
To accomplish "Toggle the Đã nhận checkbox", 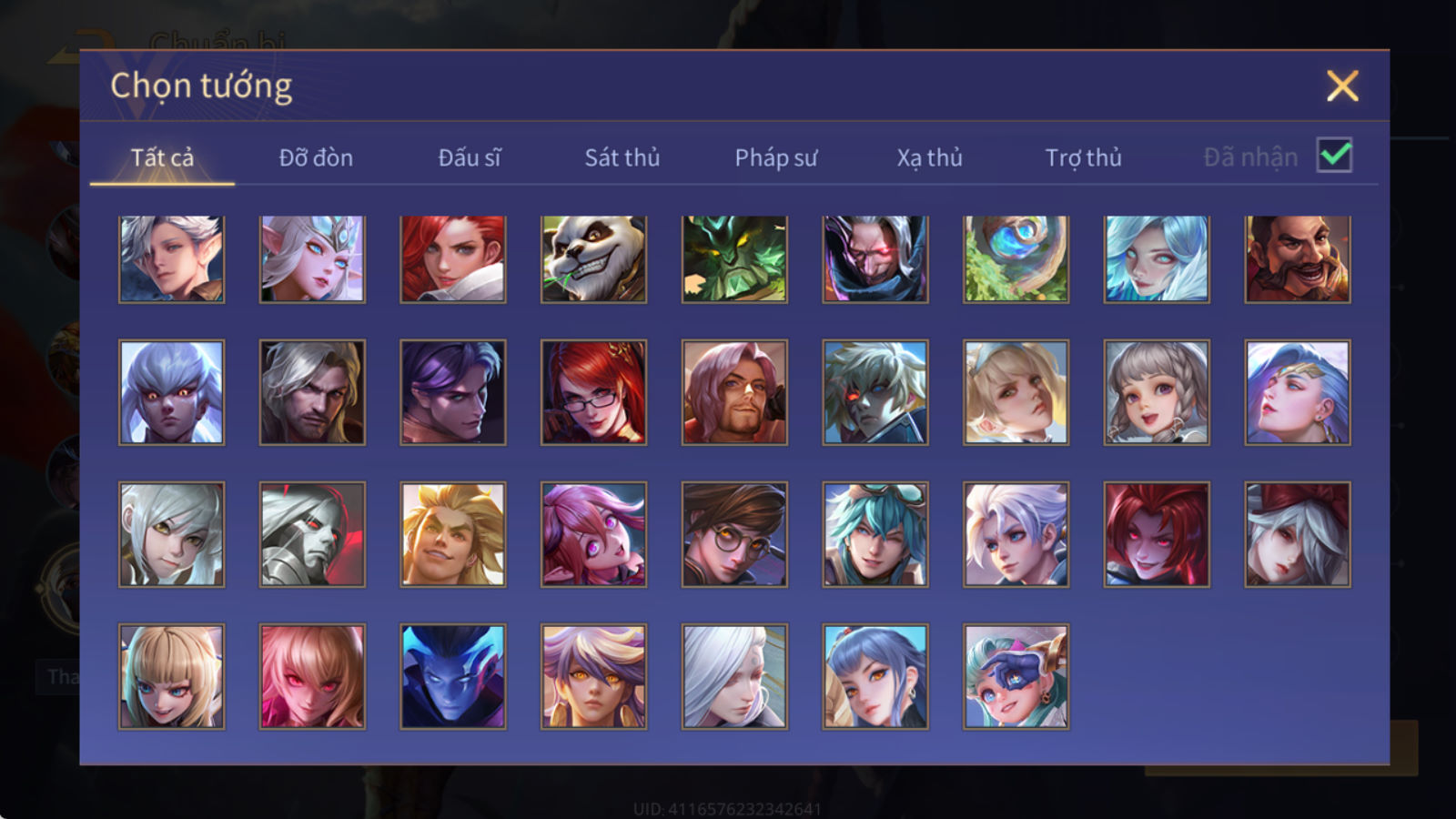I will click(1334, 156).
